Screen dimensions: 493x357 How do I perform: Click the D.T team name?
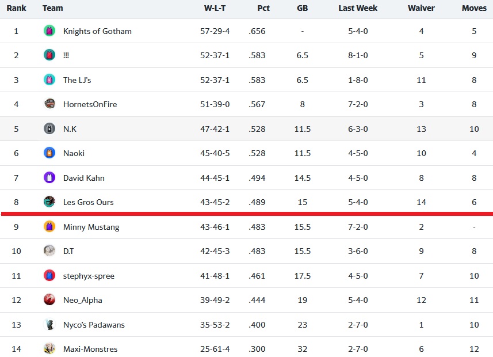tap(68, 251)
